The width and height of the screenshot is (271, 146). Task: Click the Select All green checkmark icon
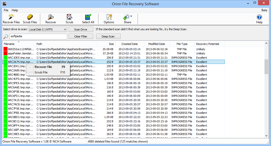click(88, 19)
